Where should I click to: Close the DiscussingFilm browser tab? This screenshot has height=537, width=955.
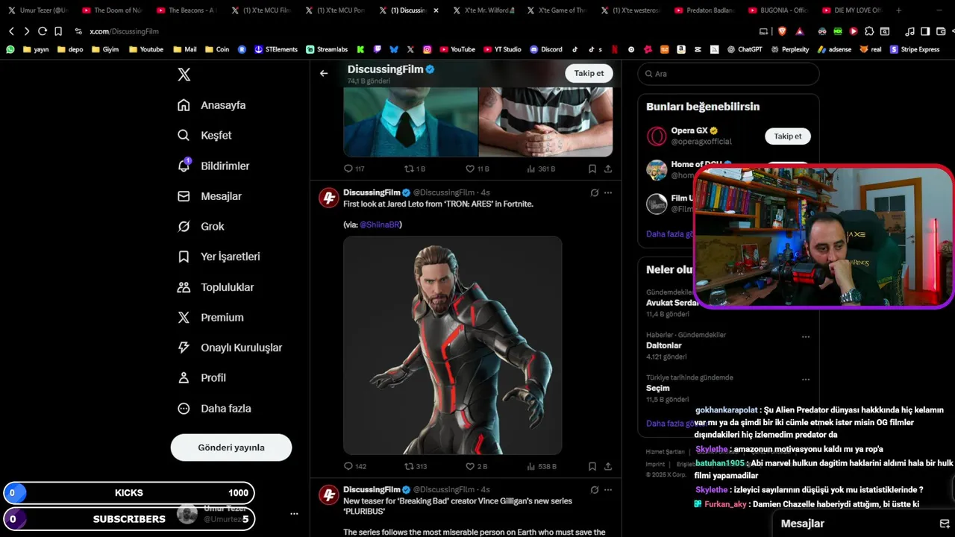(436, 10)
